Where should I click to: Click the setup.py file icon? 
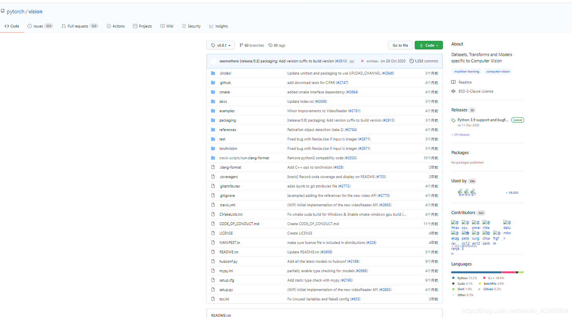(213, 290)
